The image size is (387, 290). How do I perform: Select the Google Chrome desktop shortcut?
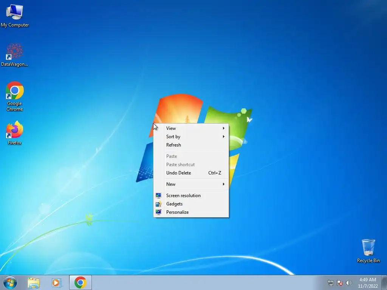15,96
